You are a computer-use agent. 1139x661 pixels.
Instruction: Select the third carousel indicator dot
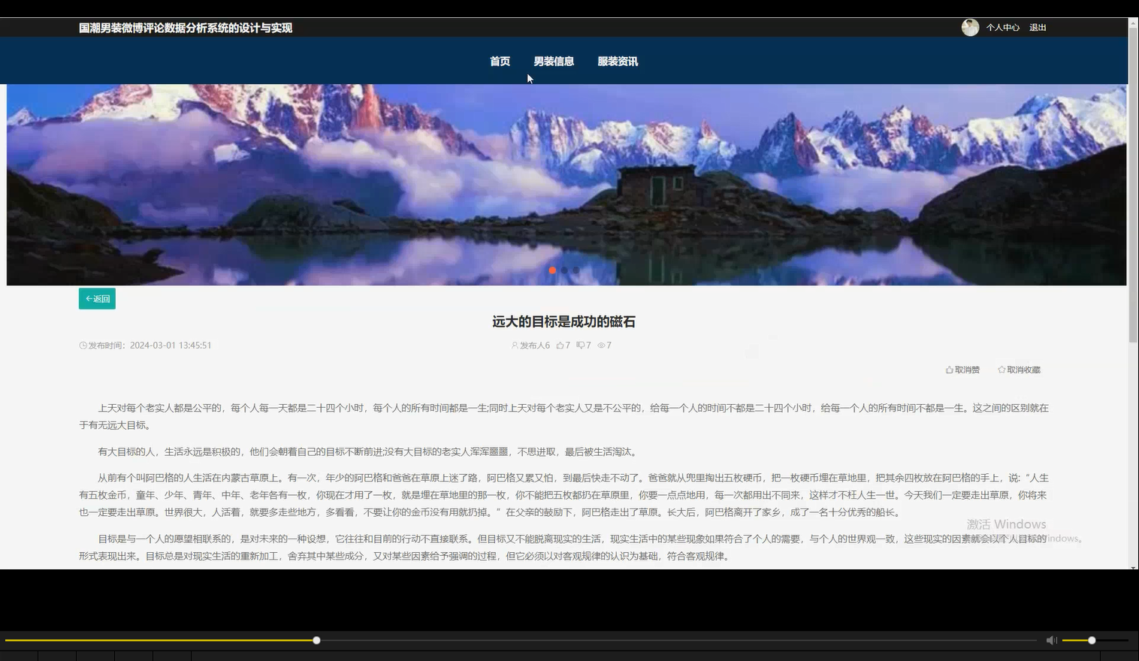(576, 270)
